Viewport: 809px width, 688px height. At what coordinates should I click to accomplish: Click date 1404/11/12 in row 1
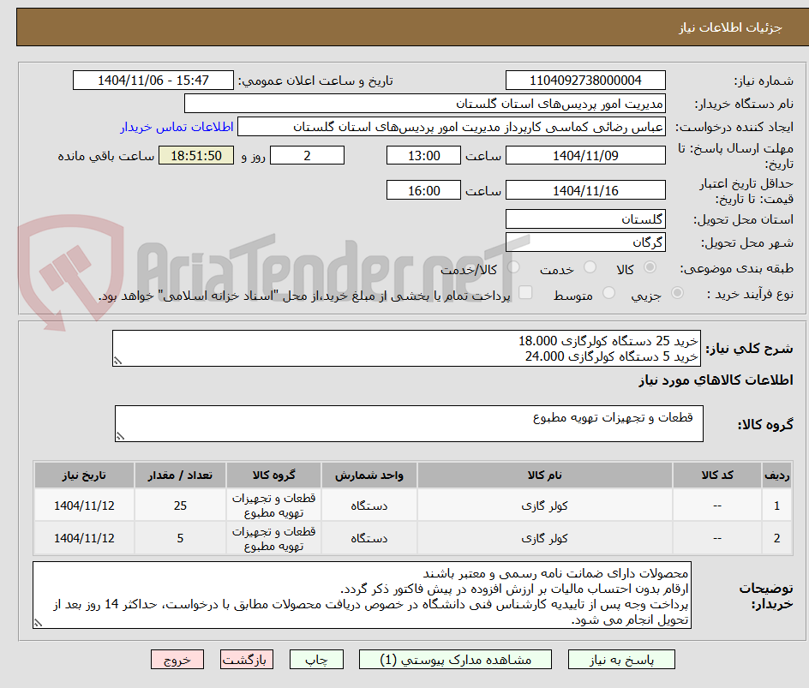pyautogui.click(x=84, y=506)
